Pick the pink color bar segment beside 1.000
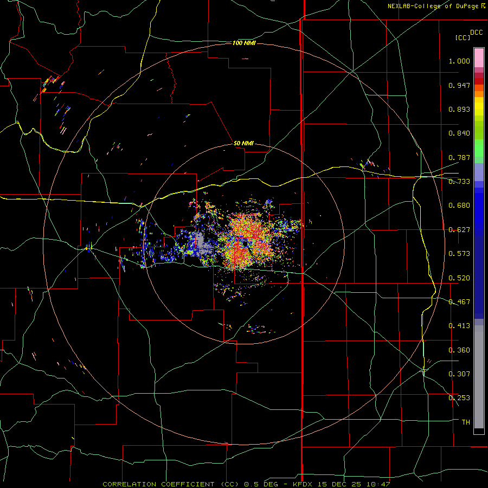The height and width of the screenshot is (488, 488). tap(479, 58)
